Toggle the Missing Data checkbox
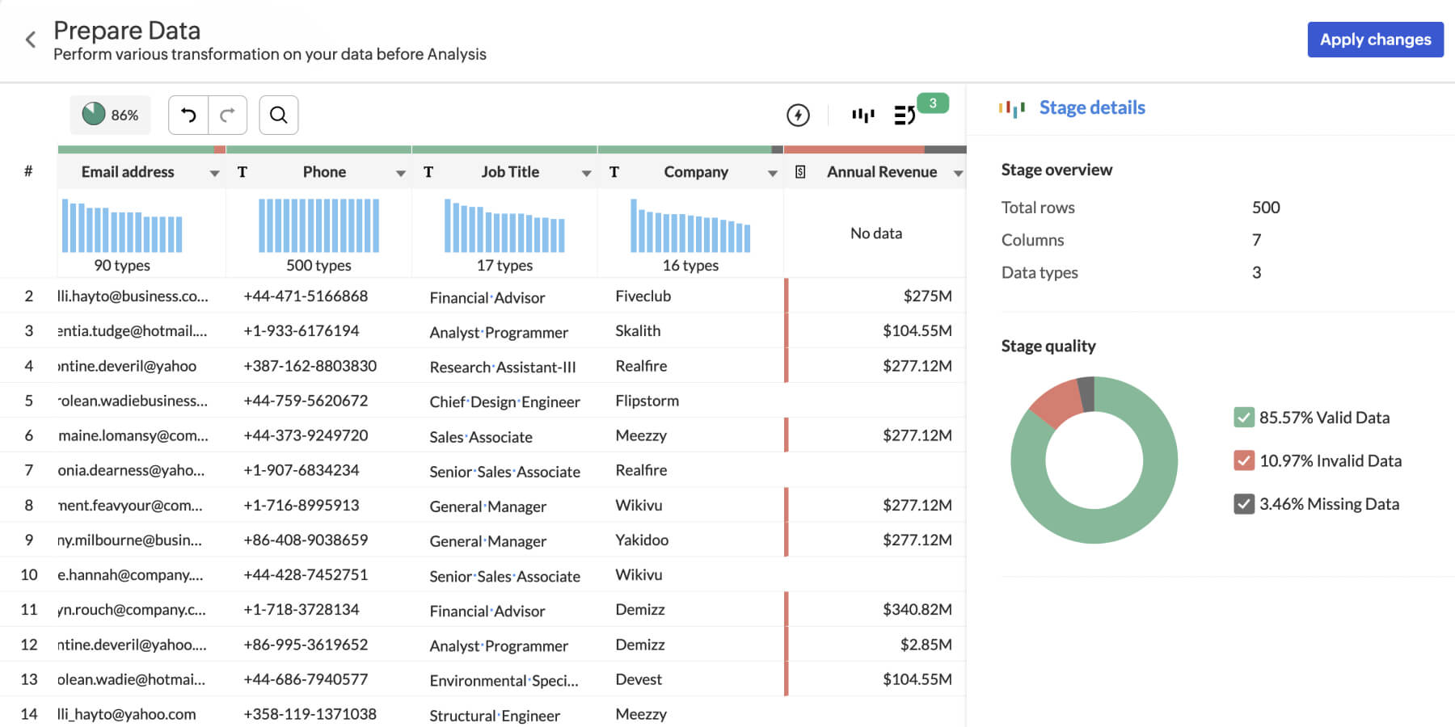This screenshot has height=727, width=1455. [1243, 504]
